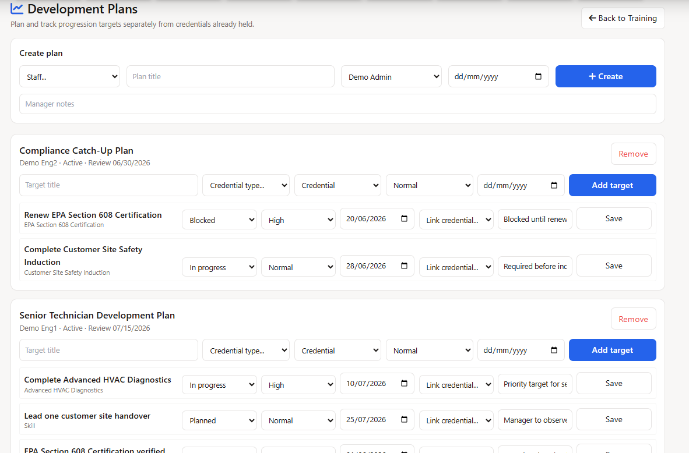689x453 pixels.
Task: Open calendar icon on 25/07/2026 date
Action: click(x=405, y=419)
